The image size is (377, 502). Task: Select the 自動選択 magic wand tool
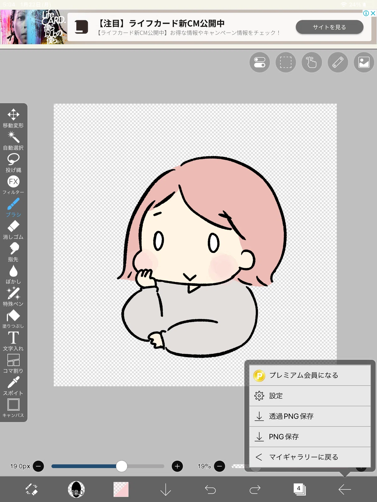[13, 141]
